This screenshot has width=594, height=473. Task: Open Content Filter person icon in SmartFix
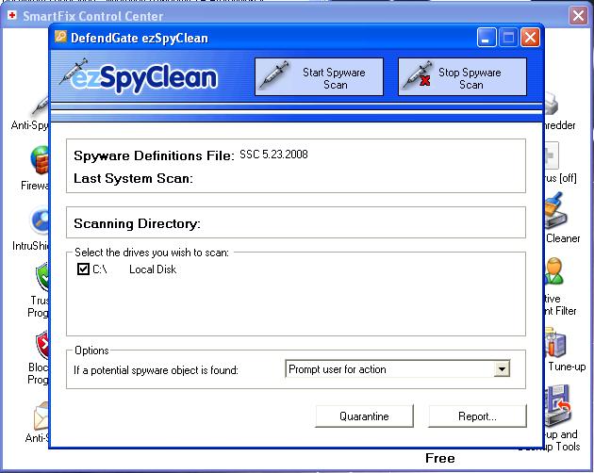[x=554, y=271]
